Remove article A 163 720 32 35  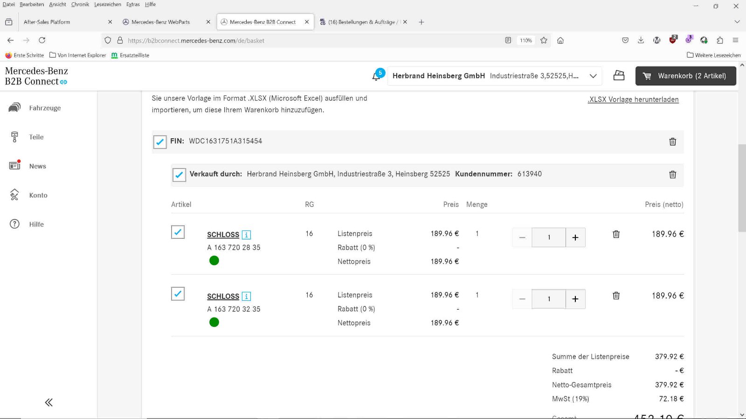[x=616, y=296]
